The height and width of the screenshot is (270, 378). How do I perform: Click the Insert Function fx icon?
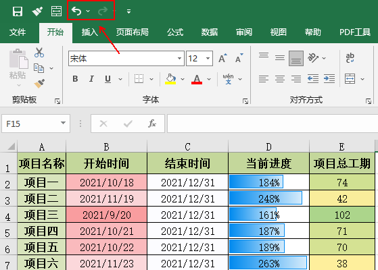coord(152,124)
